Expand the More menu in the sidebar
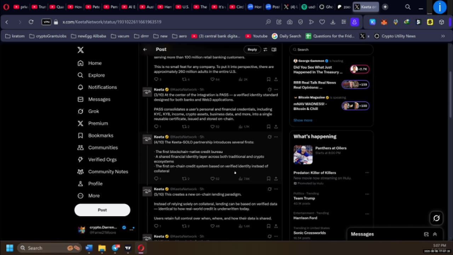453x255 pixels. [89, 195]
